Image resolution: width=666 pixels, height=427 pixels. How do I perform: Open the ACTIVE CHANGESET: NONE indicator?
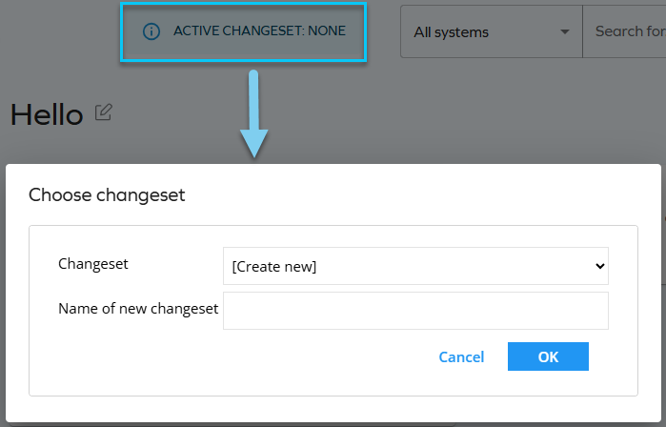click(243, 31)
